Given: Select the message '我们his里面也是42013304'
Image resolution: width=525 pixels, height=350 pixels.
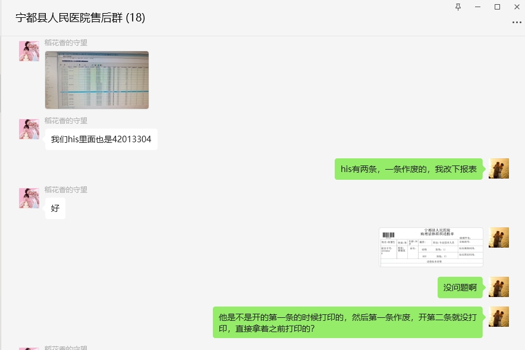Looking at the screenshot, I should point(101,139).
